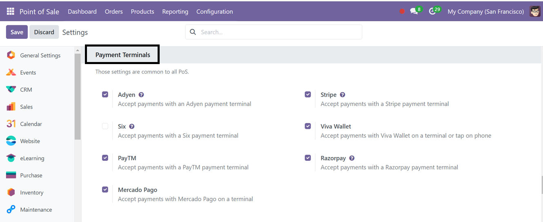This screenshot has height=222, width=543.
Task: Click 'Those settings are common to all PoS.' text
Action: point(142,72)
